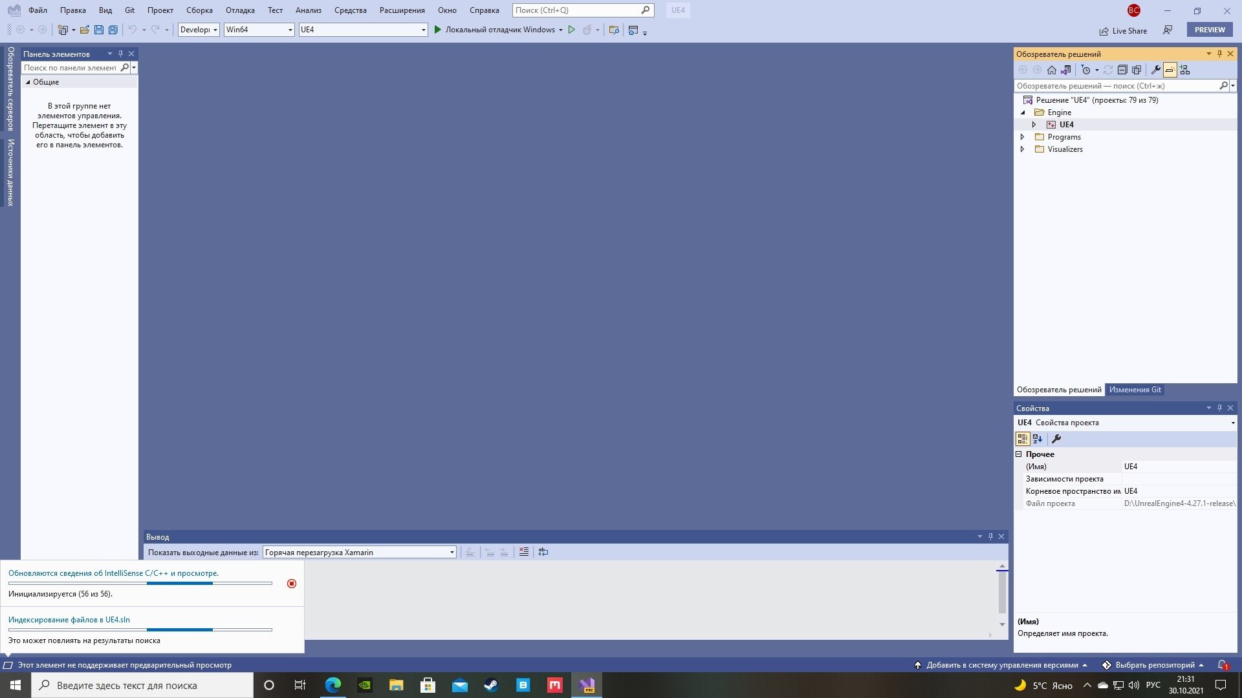The width and height of the screenshot is (1242, 698).
Task: Click the Home icon in Solution Explorer toolbar
Action: tap(1051, 70)
